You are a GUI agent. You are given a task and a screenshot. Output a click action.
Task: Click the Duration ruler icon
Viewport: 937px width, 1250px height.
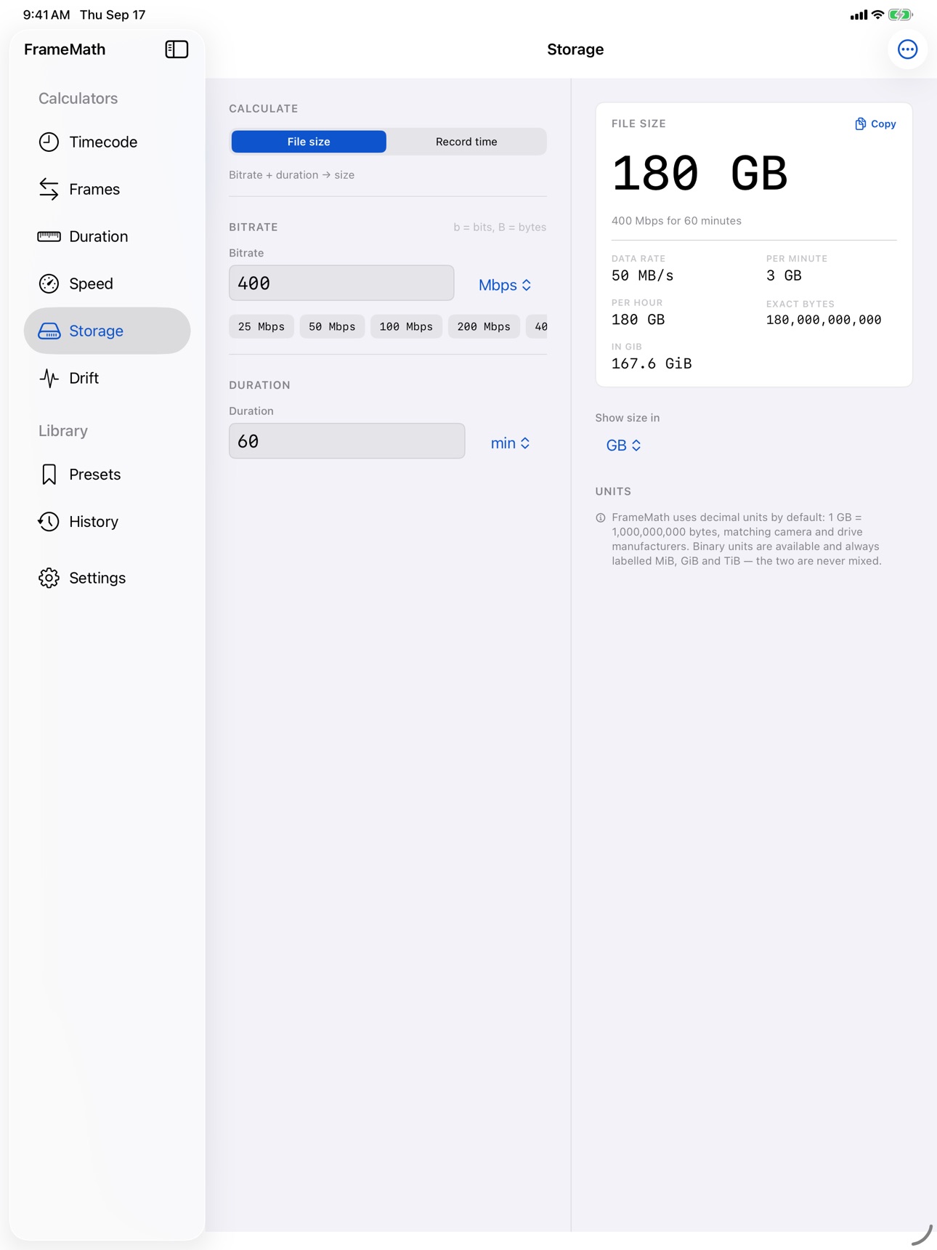[49, 236]
